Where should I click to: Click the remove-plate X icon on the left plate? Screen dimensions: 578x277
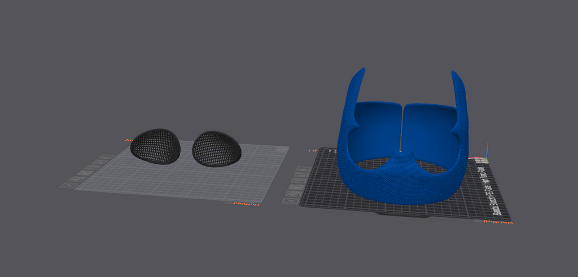68,185
